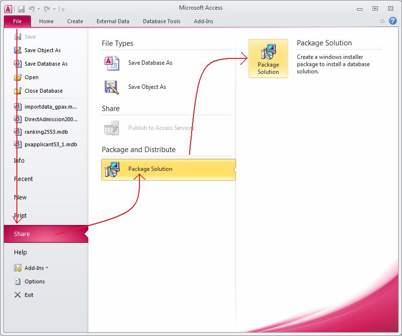This screenshot has width=402, height=336.
Task: Click the icon beside ranking2553.mdb
Action: point(18,132)
